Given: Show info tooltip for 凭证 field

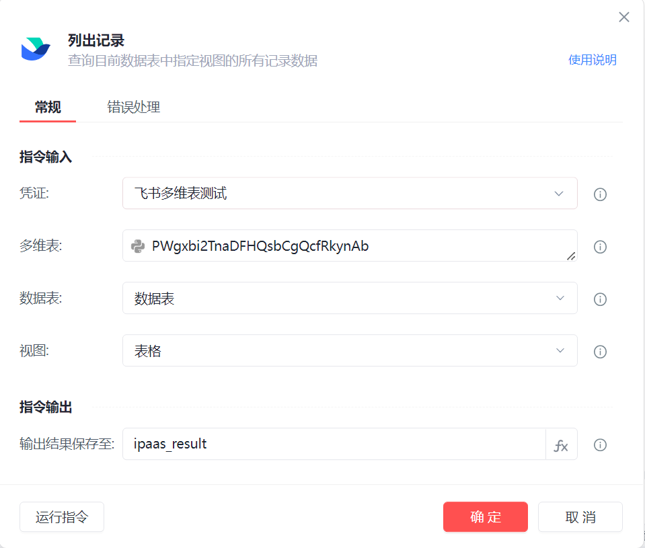Looking at the screenshot, I should [600, 194].
